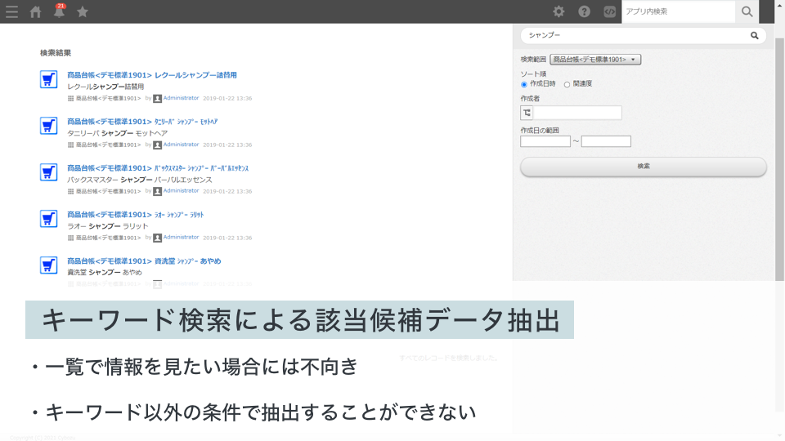
Task: Click the user avatar beside レクールシャンプー詰替用 Administrator
Action: click(x=157, y=99)
